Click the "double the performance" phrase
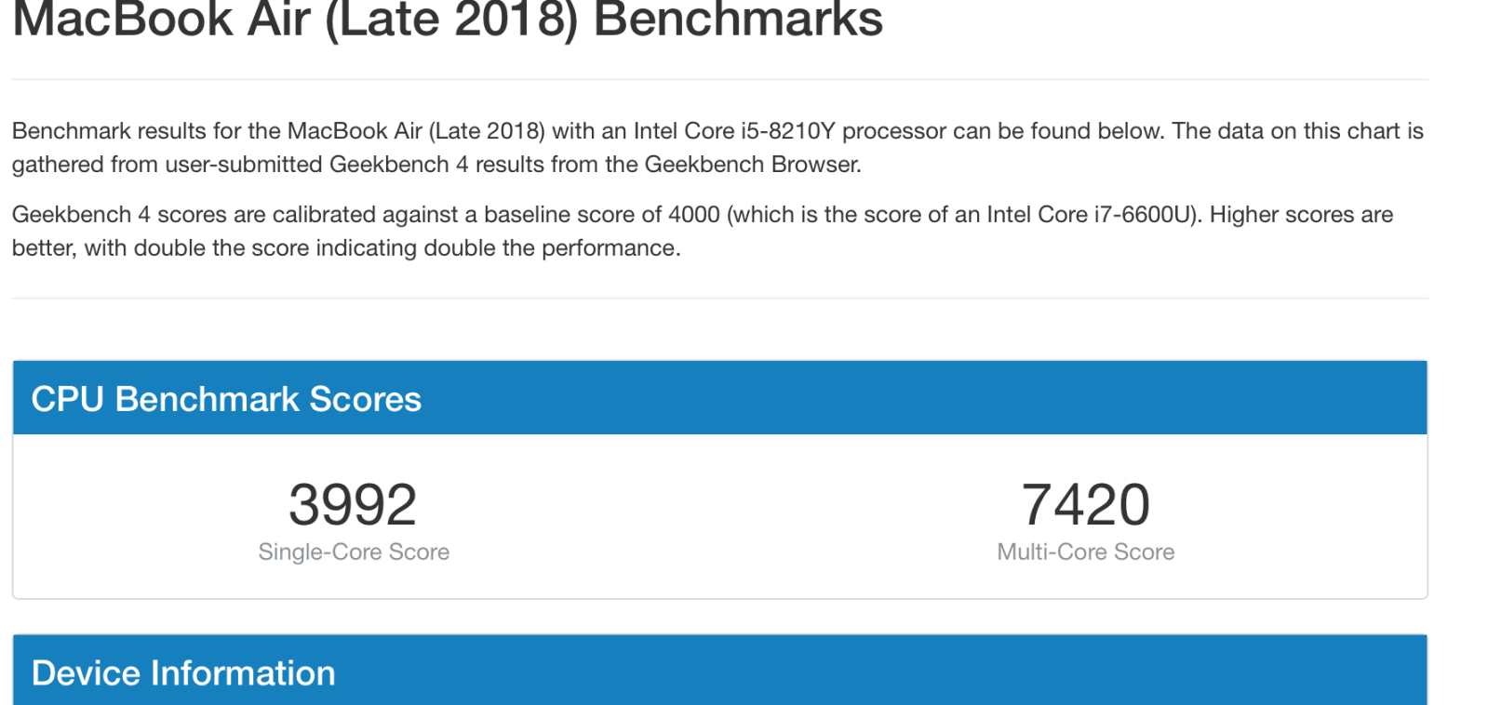The height and width of the screenshot is (705, 1488). pyautogui.click(x=552, y=248)
